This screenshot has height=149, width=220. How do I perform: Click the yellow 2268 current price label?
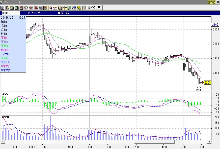point(207,82)
